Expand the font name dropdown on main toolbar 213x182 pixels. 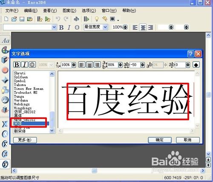[54, 27]
